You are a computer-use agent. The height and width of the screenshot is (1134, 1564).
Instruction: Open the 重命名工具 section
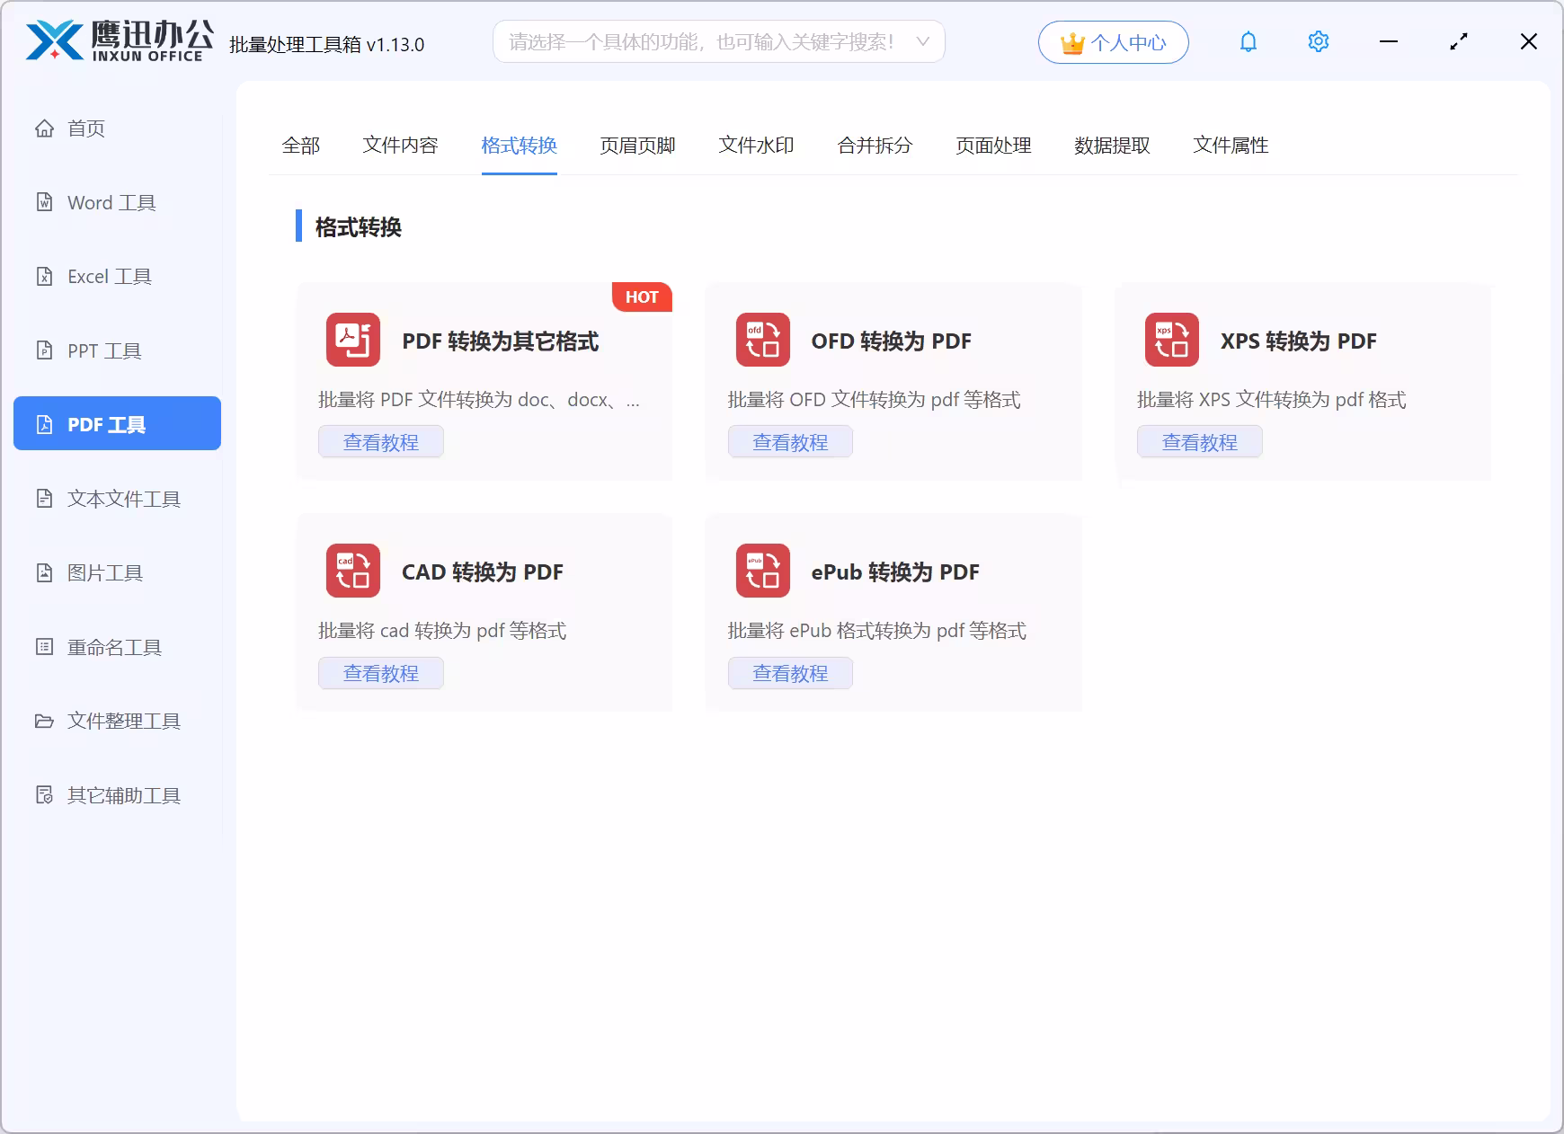pos(112,647)
